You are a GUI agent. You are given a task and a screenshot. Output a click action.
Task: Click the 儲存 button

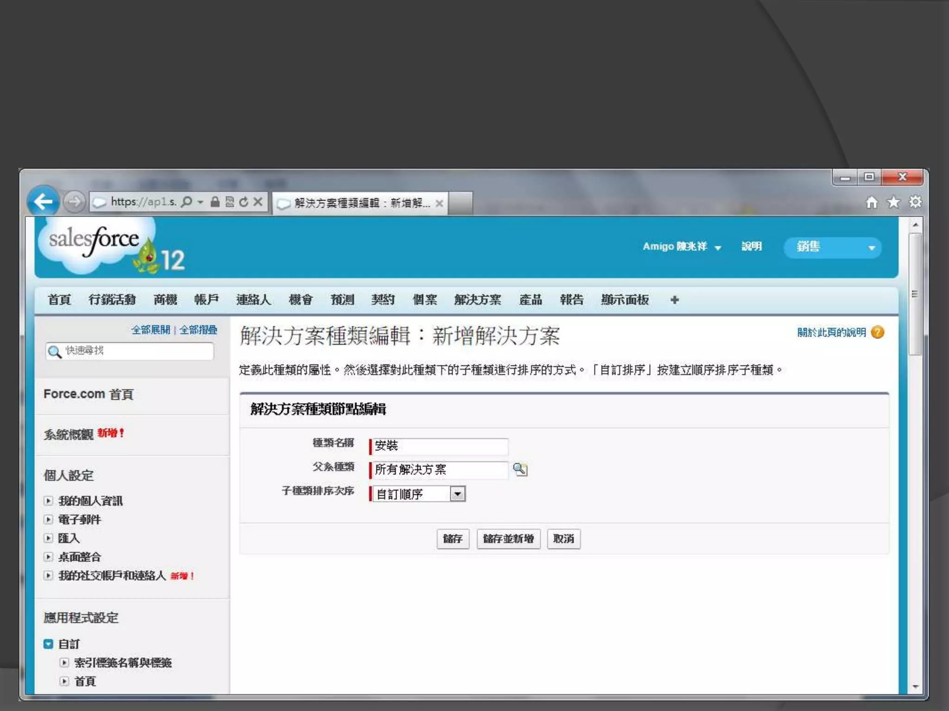tap(453, 539)
